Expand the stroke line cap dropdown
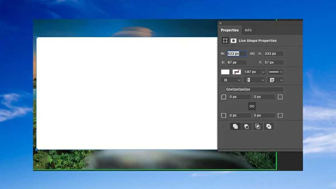Image resolution: width=336 pixels, height=189 pixels. (254, 80)
